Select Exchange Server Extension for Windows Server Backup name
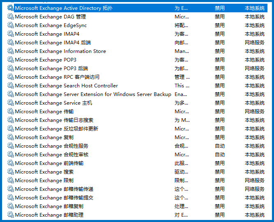 click(x=93, y=94)
